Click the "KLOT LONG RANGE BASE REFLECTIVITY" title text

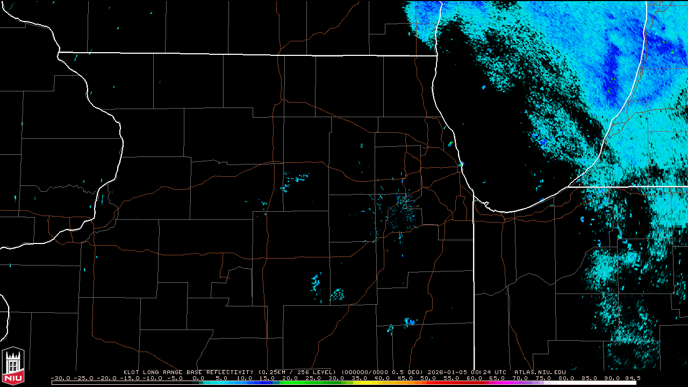188,372
